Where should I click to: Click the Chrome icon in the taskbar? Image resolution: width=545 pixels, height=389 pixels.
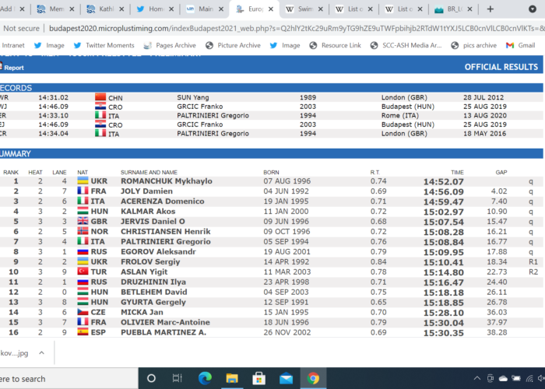(x=313, y=379)
